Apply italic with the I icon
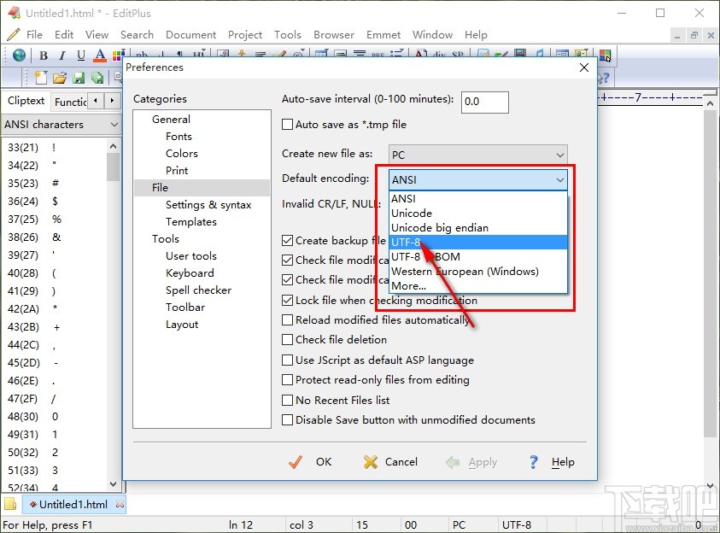The height and width of the screenshot is (533, 720). (62, 56)
